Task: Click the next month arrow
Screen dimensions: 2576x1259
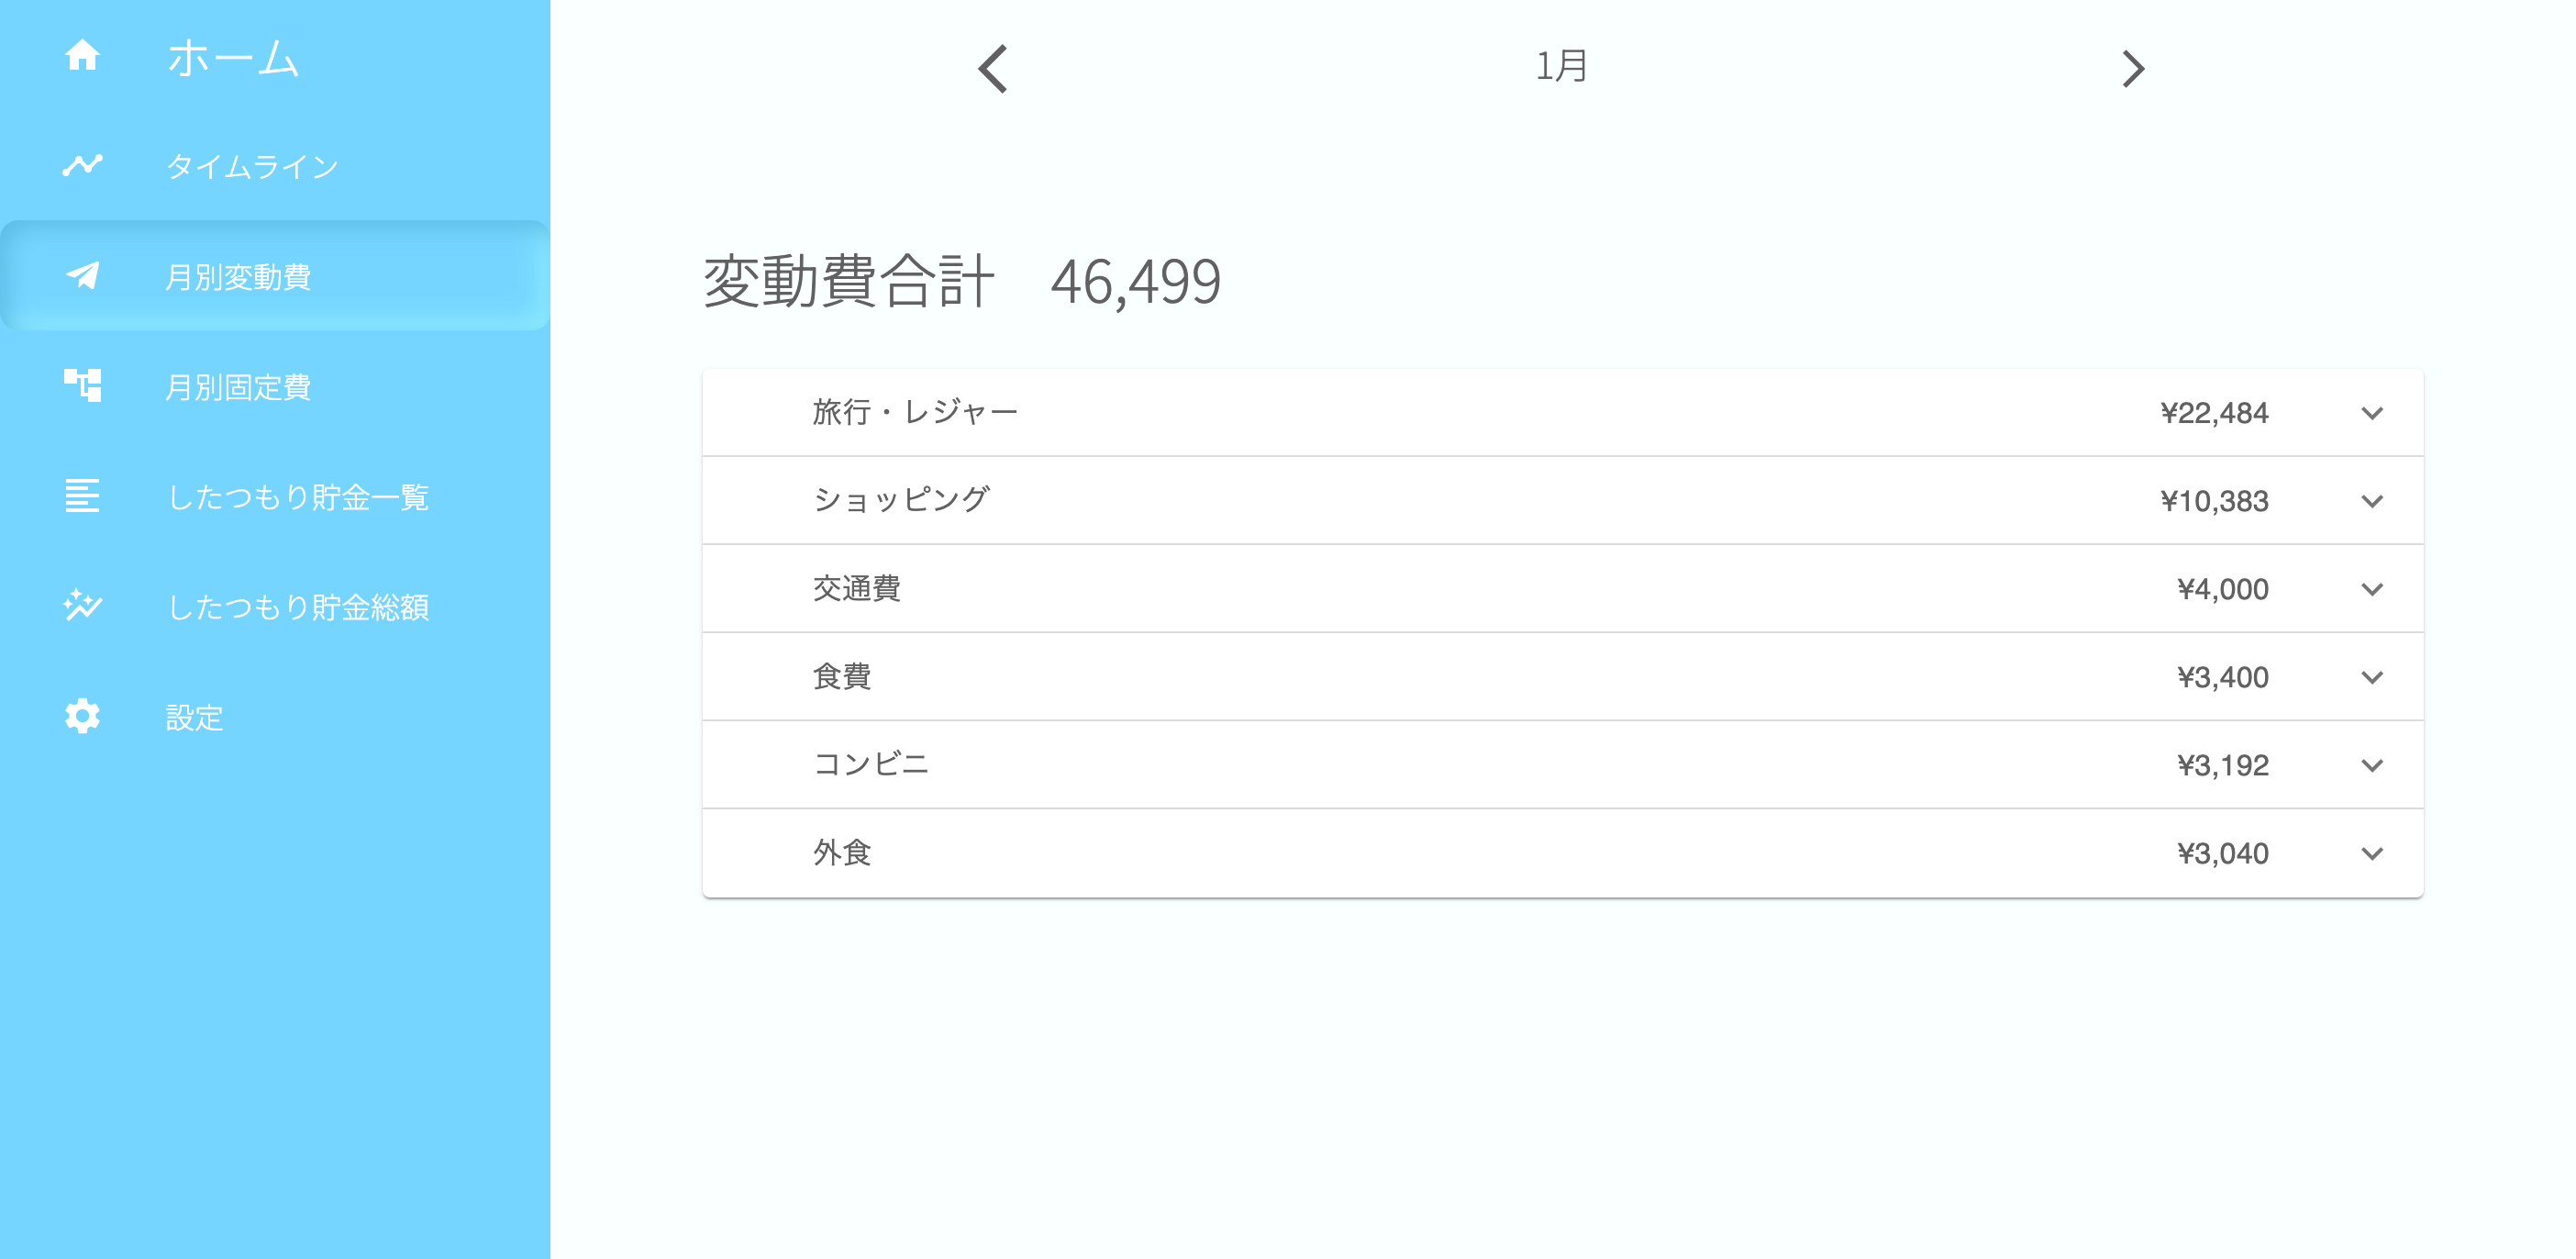Action: (x=2136, y=70)
